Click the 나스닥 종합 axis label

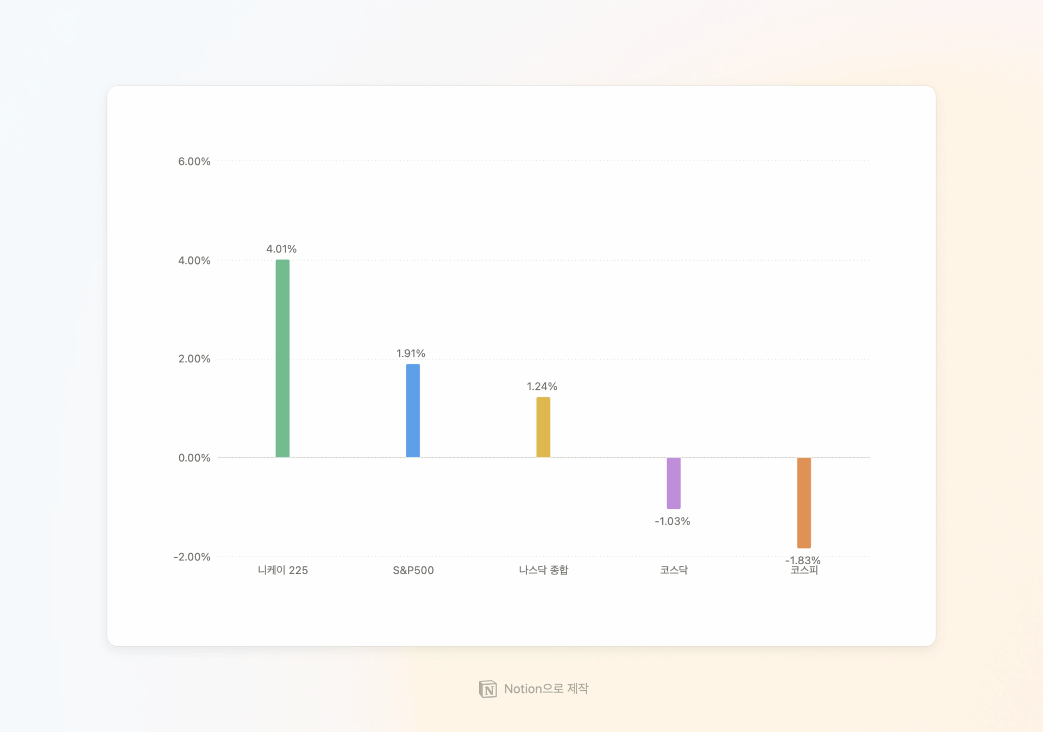coord(543,570)
